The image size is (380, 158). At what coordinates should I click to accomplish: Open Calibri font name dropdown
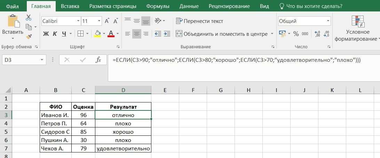(x=78, y=21)
